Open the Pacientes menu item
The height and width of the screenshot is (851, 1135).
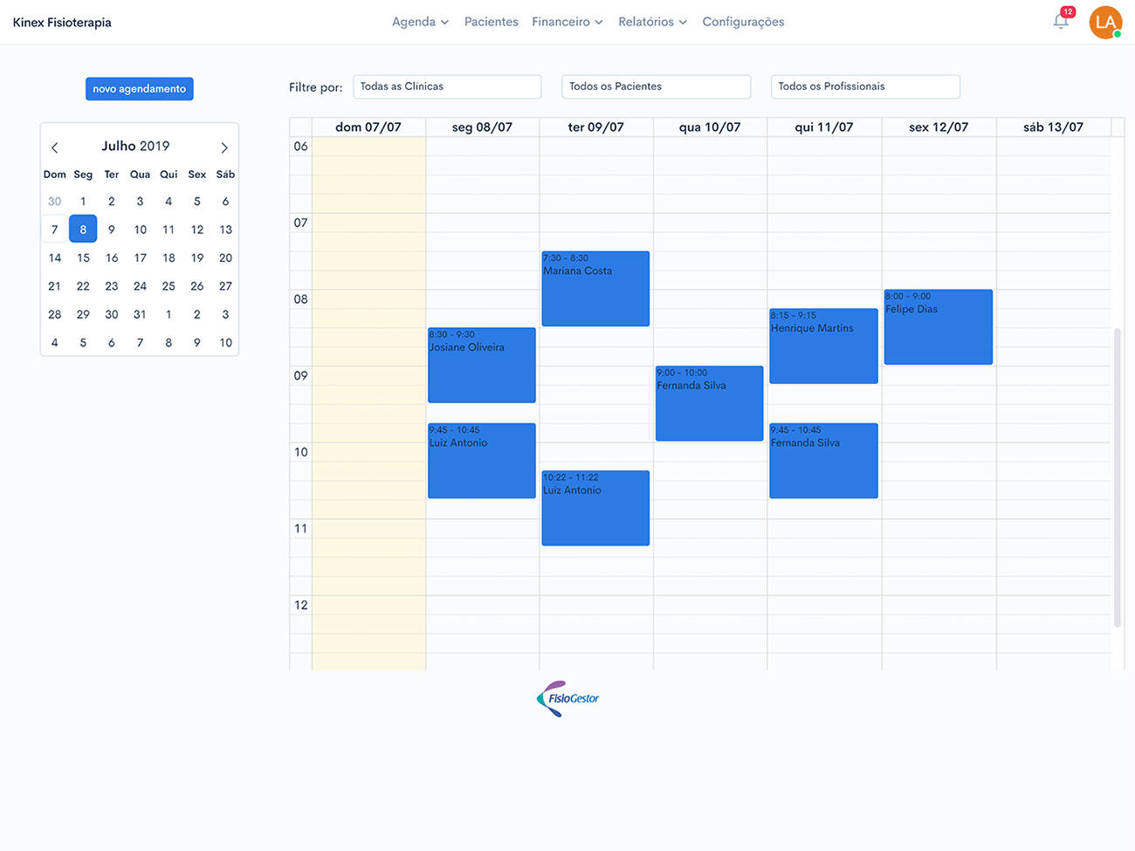(491, 22)
